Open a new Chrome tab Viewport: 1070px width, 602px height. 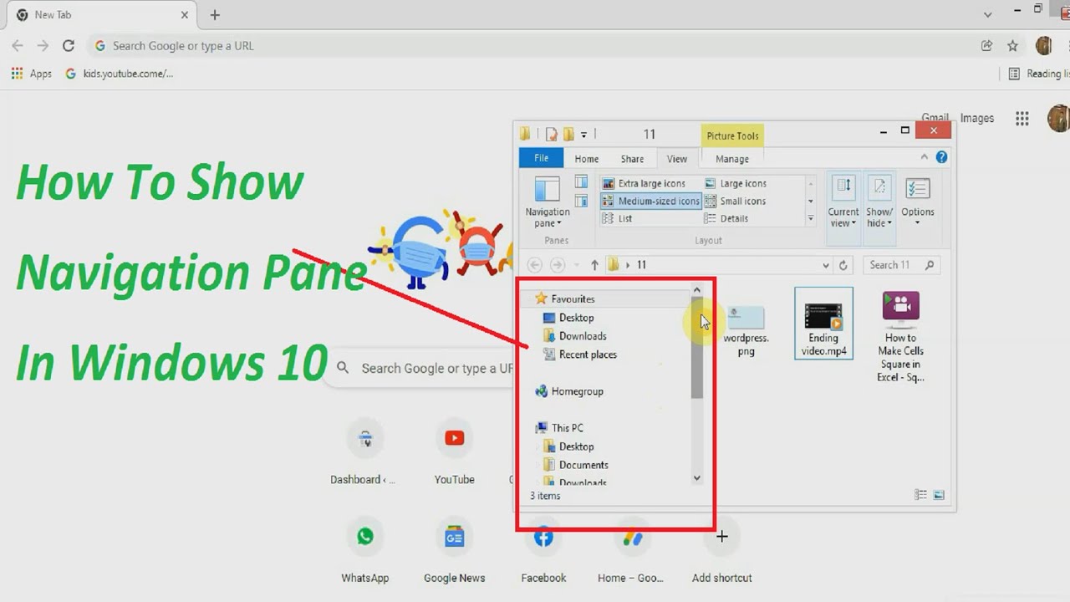[x=215, y=15]
